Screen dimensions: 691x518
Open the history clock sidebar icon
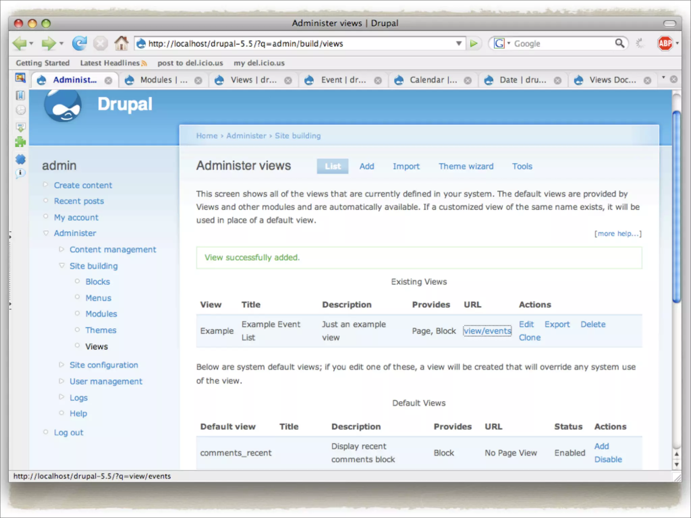[x=21, y=110]
